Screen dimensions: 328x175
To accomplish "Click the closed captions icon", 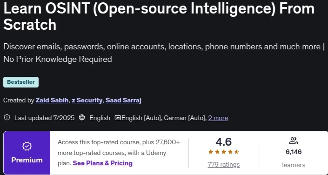I will point(118,118).
